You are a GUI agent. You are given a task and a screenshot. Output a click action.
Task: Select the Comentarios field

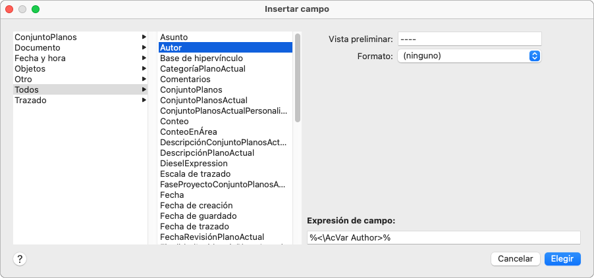coord(185,80)
